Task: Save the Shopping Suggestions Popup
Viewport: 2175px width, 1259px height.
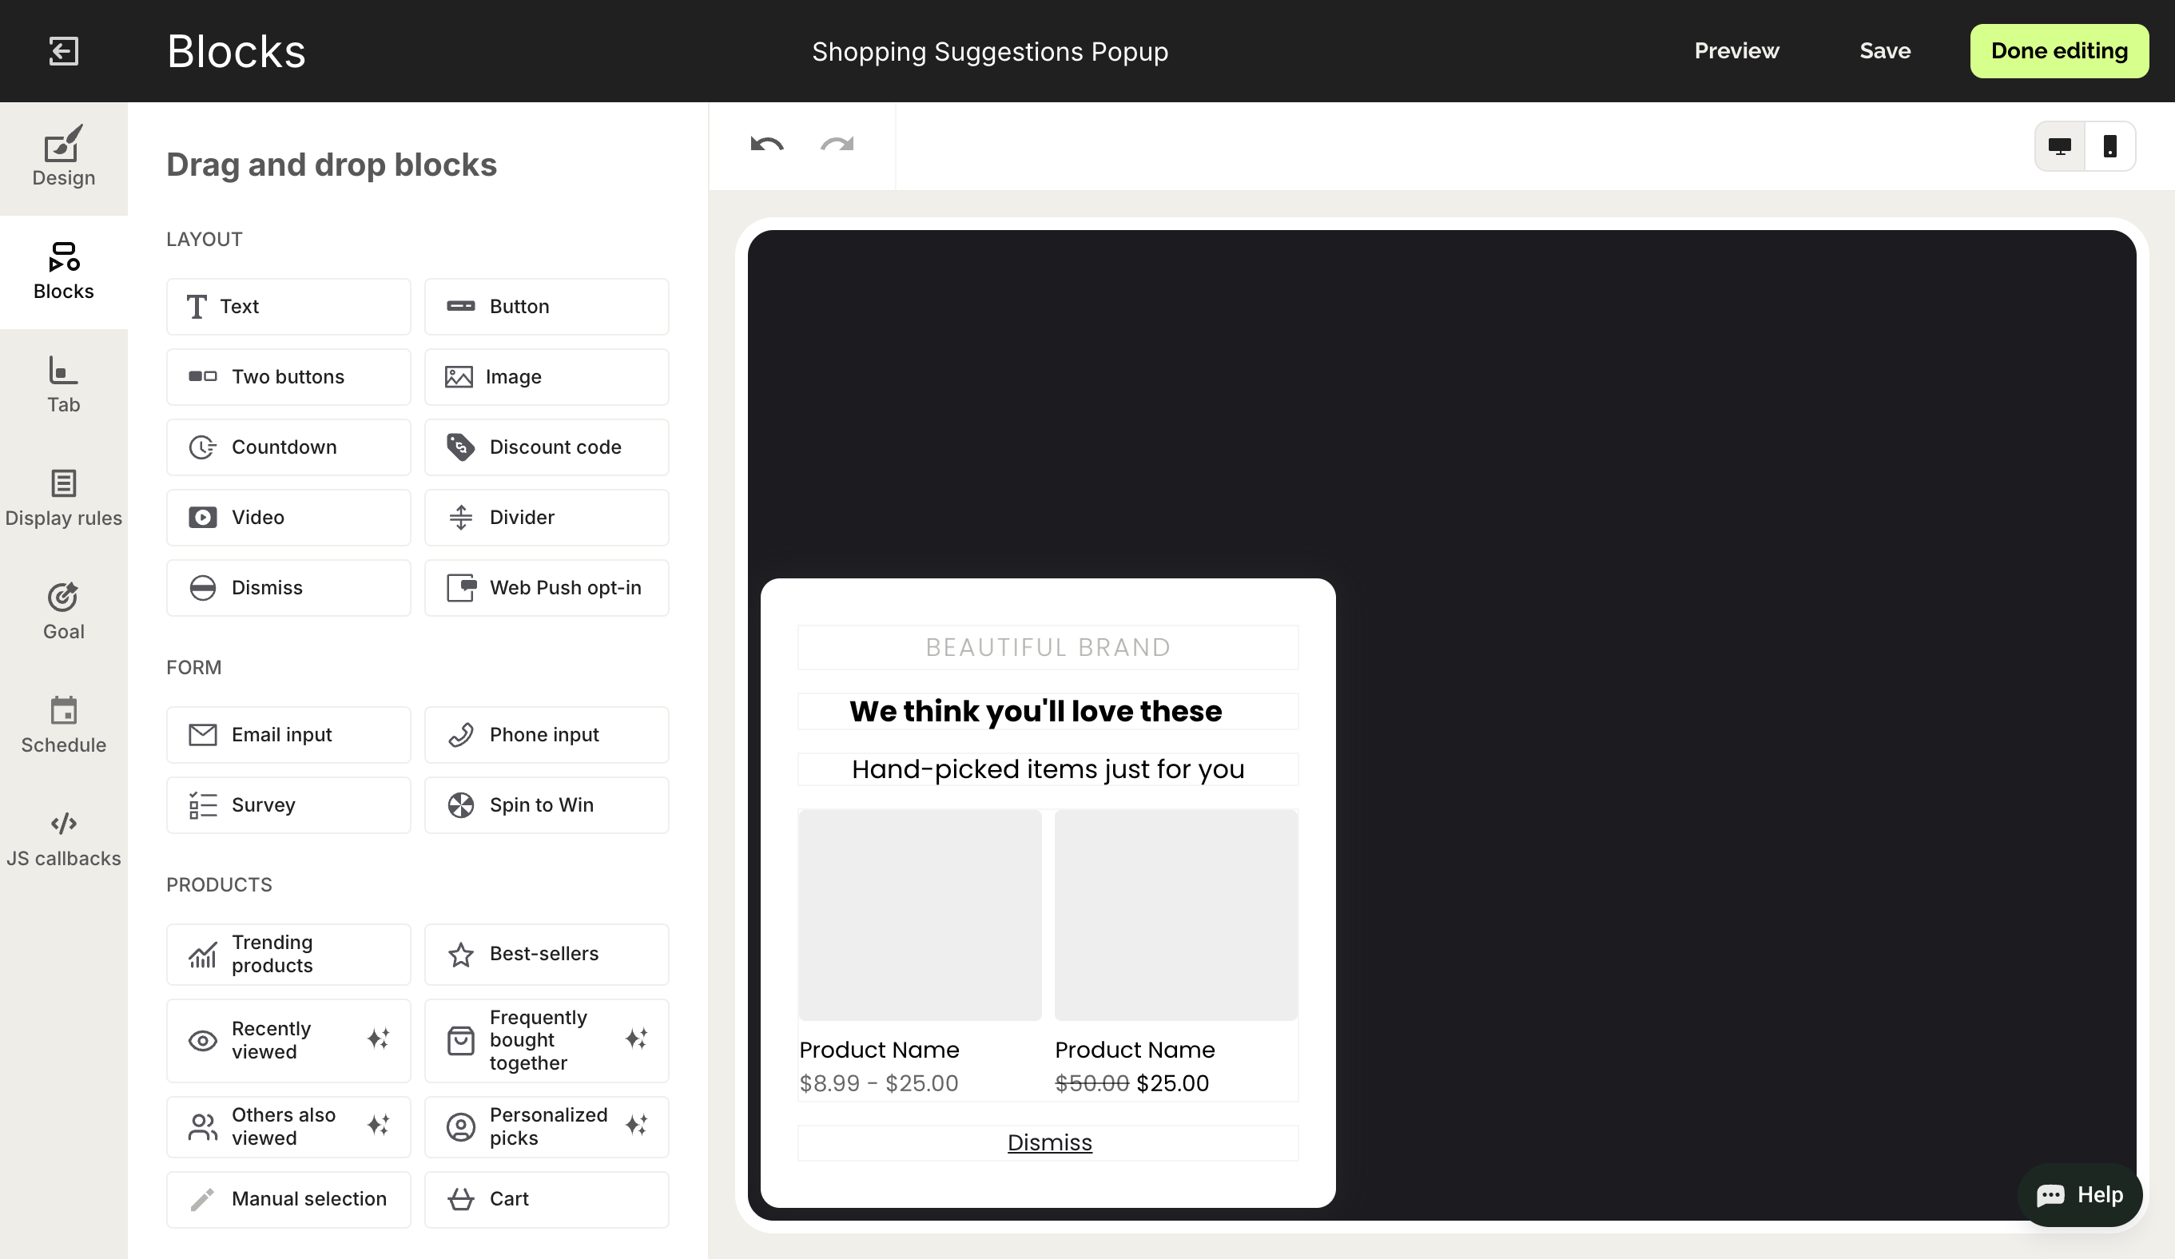Action: click(1884, 51)
